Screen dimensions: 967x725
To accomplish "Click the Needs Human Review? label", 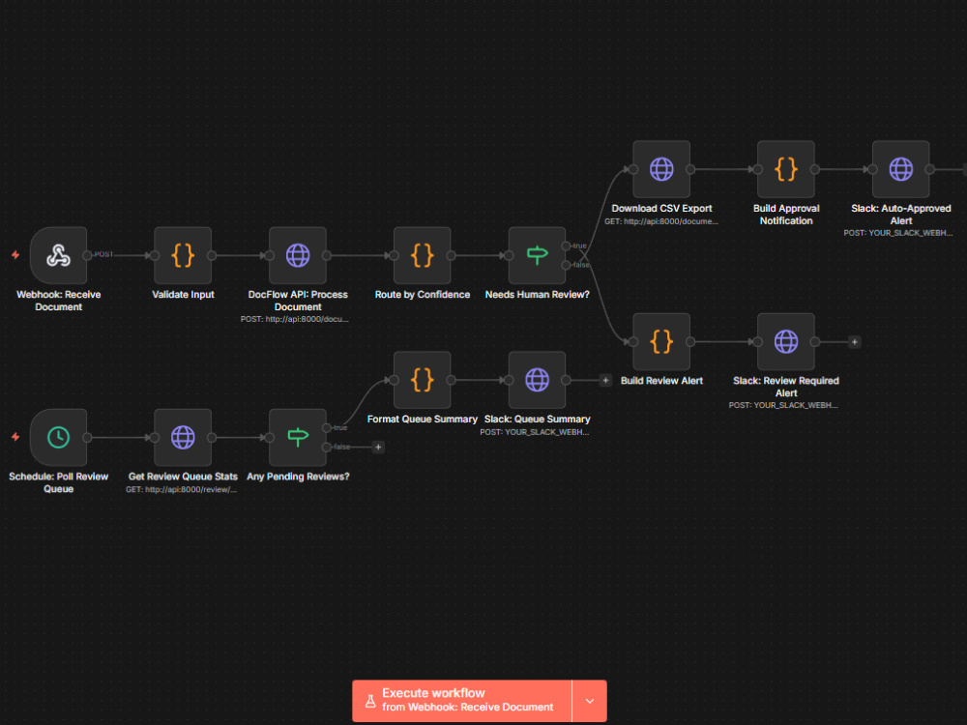I will coord(537,295).
